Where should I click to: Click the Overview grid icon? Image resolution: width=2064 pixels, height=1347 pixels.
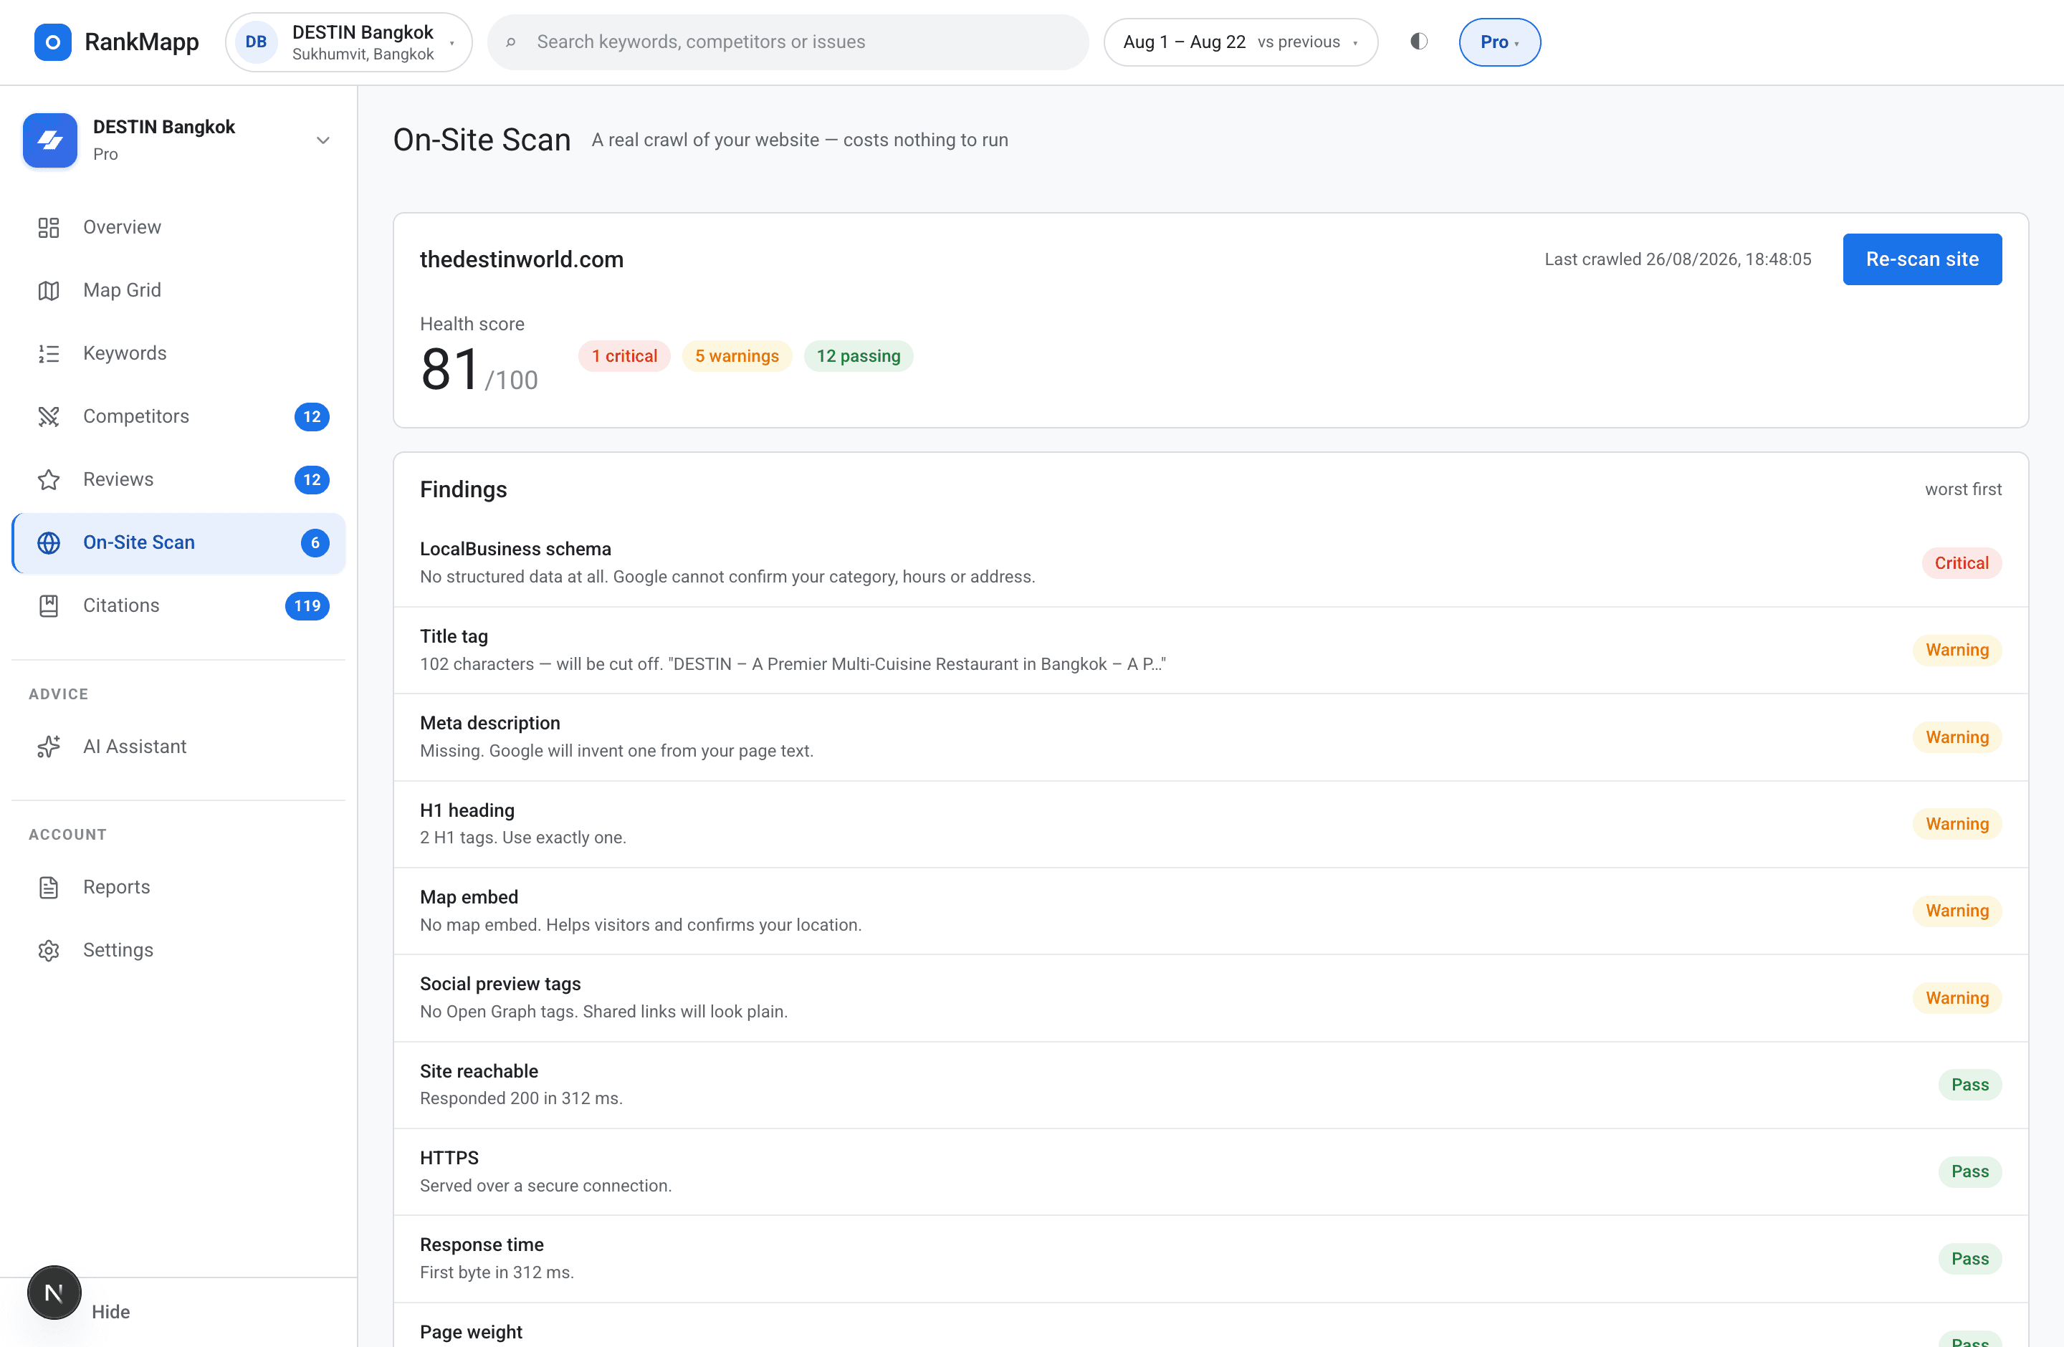click(x=49, y=227)
